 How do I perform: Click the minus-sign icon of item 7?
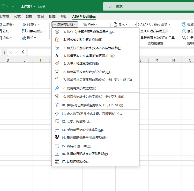tap(57, 79)
